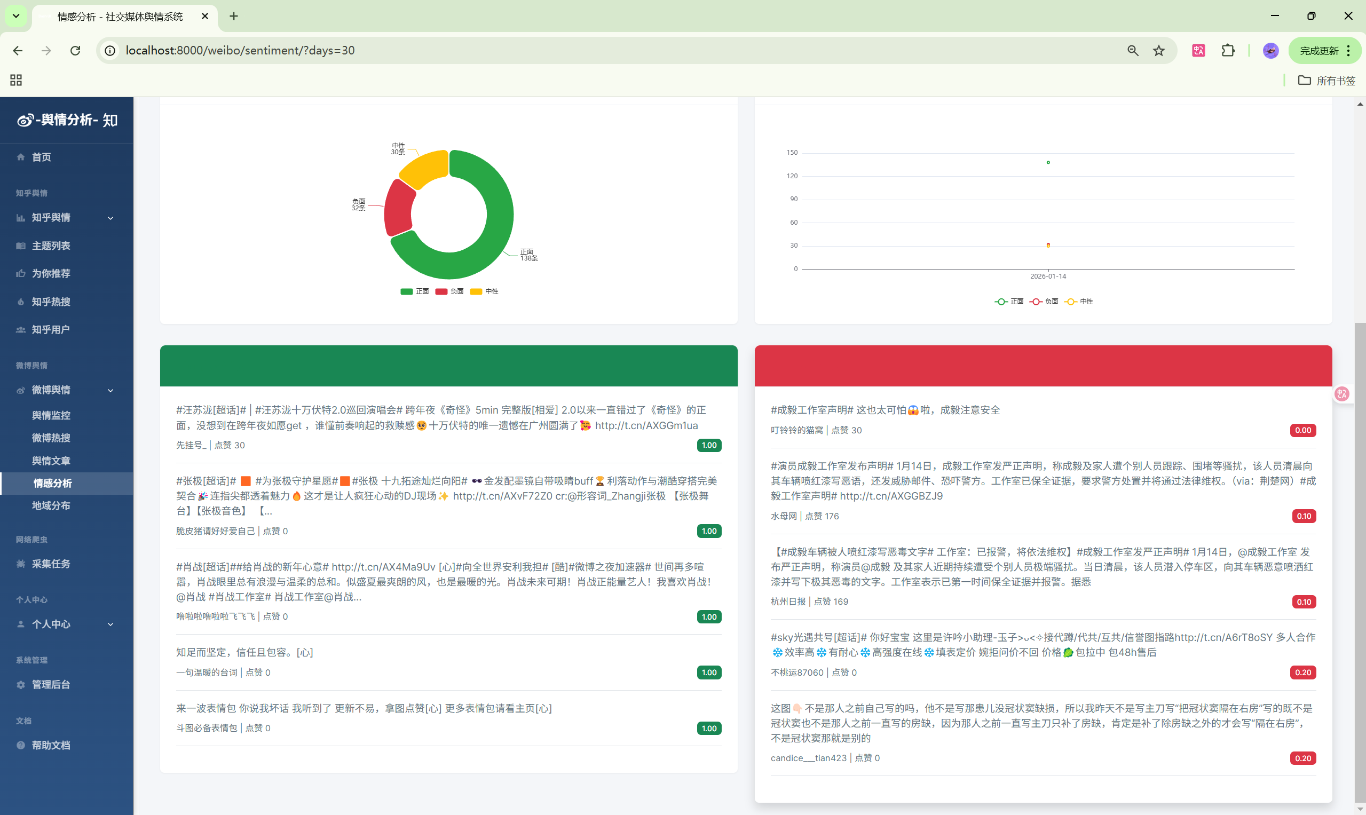This screenshot has width=1366, height=815.
Task: Click the fire icon beside 知乎热搜
Action: 21,302
